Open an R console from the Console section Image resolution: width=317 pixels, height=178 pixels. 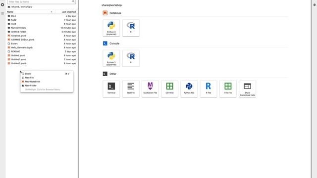point(131,58)
